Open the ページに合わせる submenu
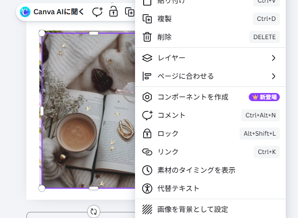Image resolution: width=298 pixels, height=218 pixels. 211,76
